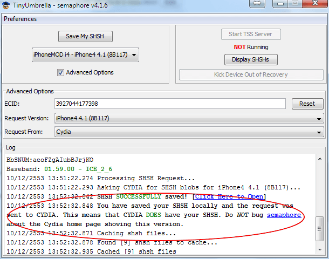This screenshot has width=329, height=259.
Task: Click the log scrollbar up arrow
Action: pos(320,158)
